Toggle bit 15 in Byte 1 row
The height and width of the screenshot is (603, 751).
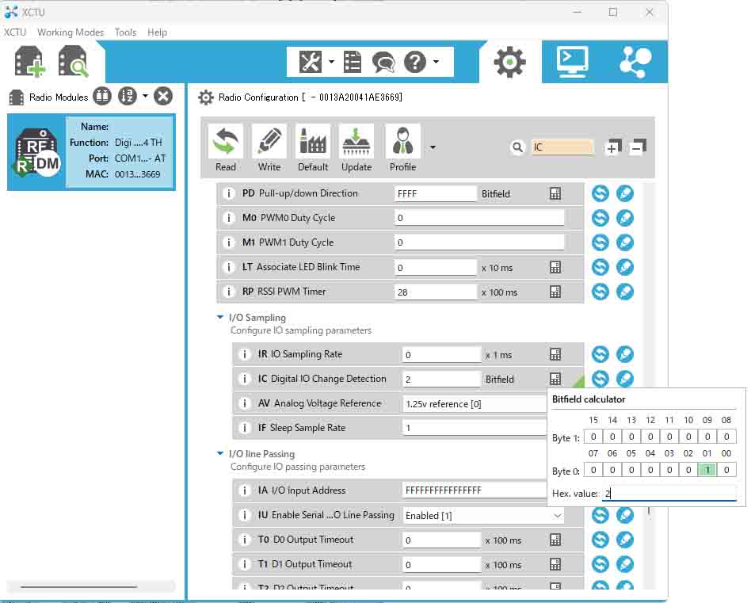click(x=593, y=437)
